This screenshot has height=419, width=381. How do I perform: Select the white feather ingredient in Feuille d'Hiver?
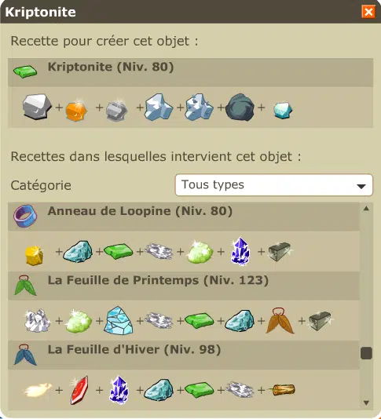[38, 390]
